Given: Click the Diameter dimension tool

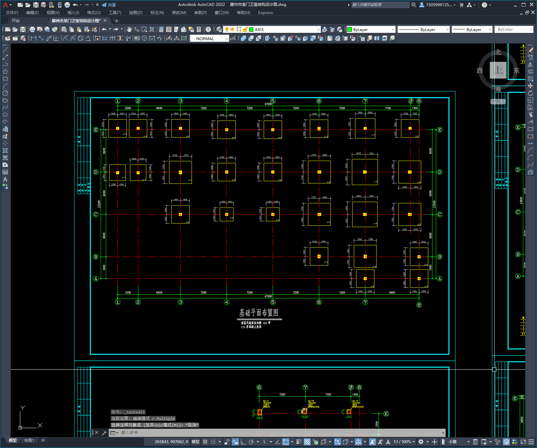Looking at the screenshot, I should pyautogui.click(x=81, y=38).
